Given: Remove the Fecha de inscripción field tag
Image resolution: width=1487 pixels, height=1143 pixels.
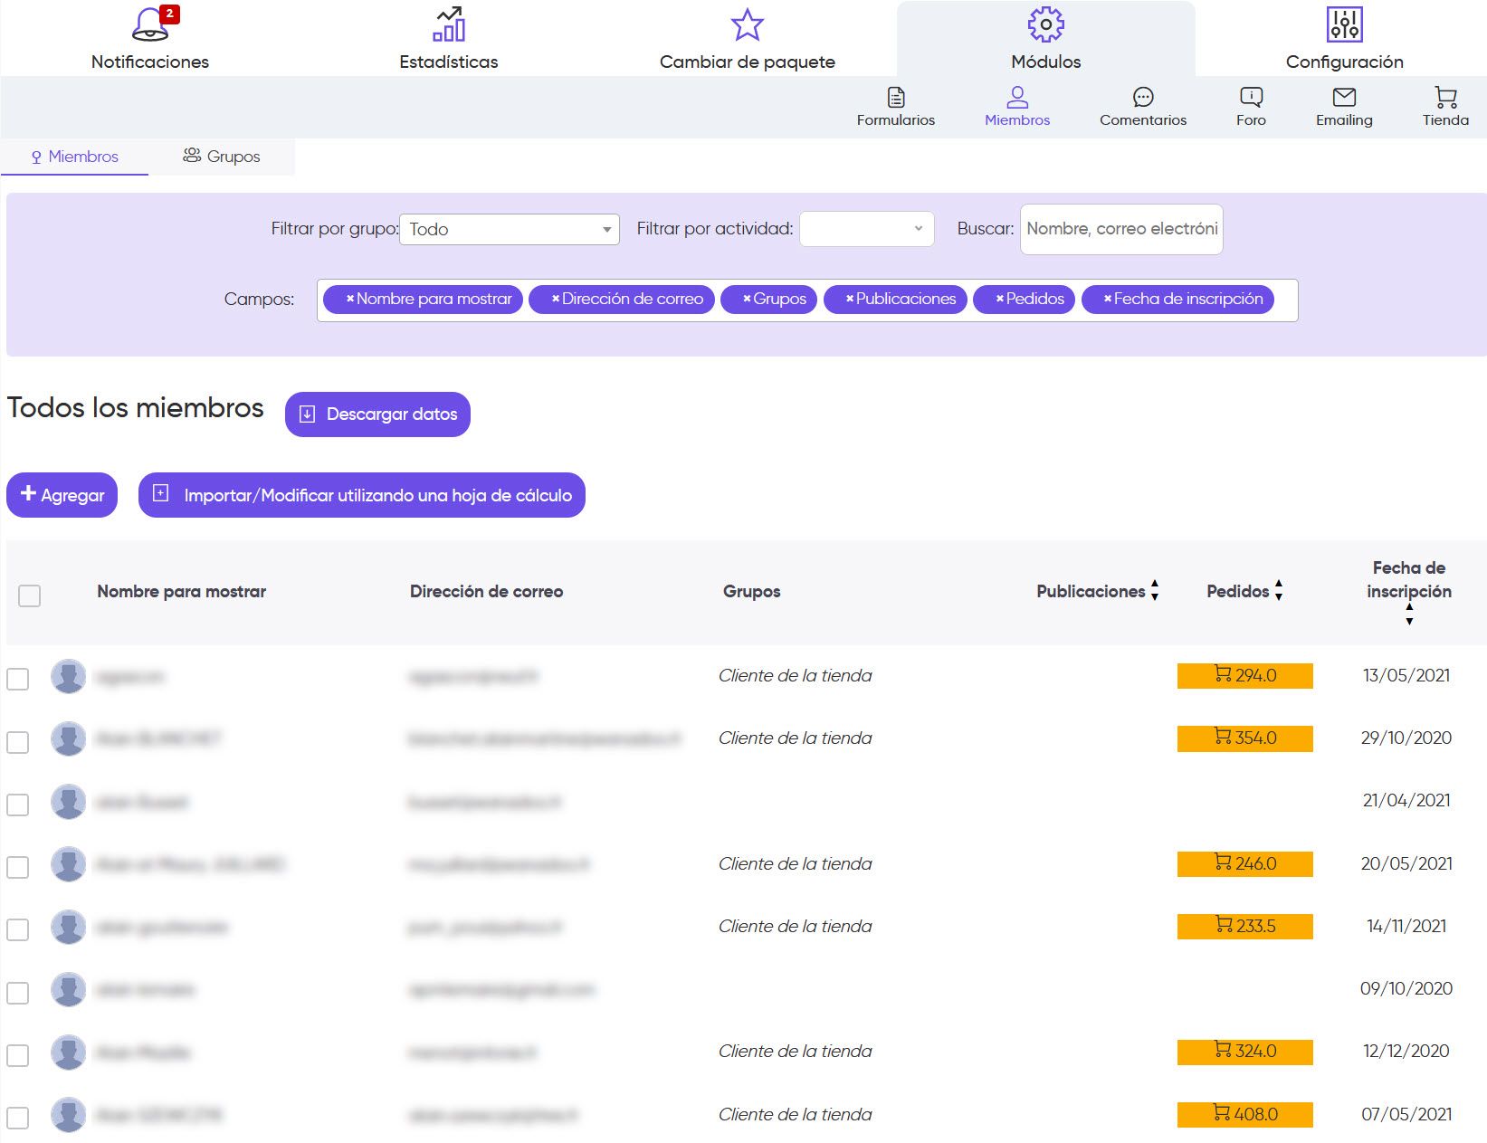Looking at the screenshot, I should (1107, 299).
